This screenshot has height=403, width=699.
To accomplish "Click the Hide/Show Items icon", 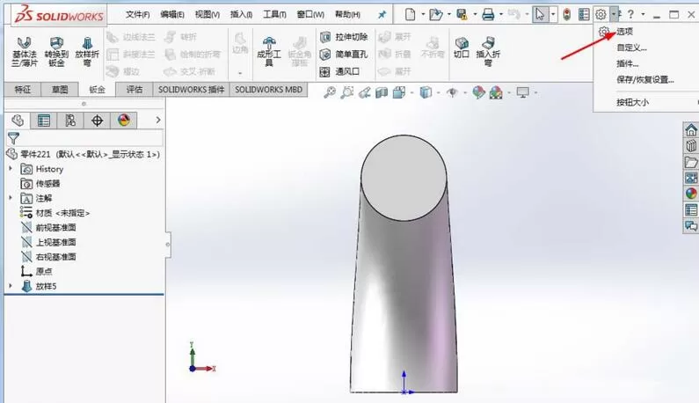I will coord(453,92).
